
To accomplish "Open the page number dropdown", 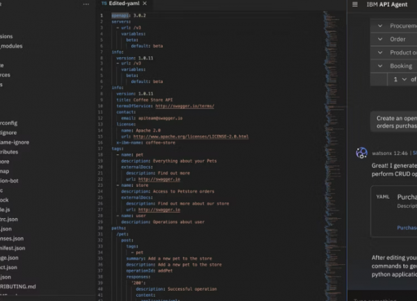I will click(x=400, y=79).
